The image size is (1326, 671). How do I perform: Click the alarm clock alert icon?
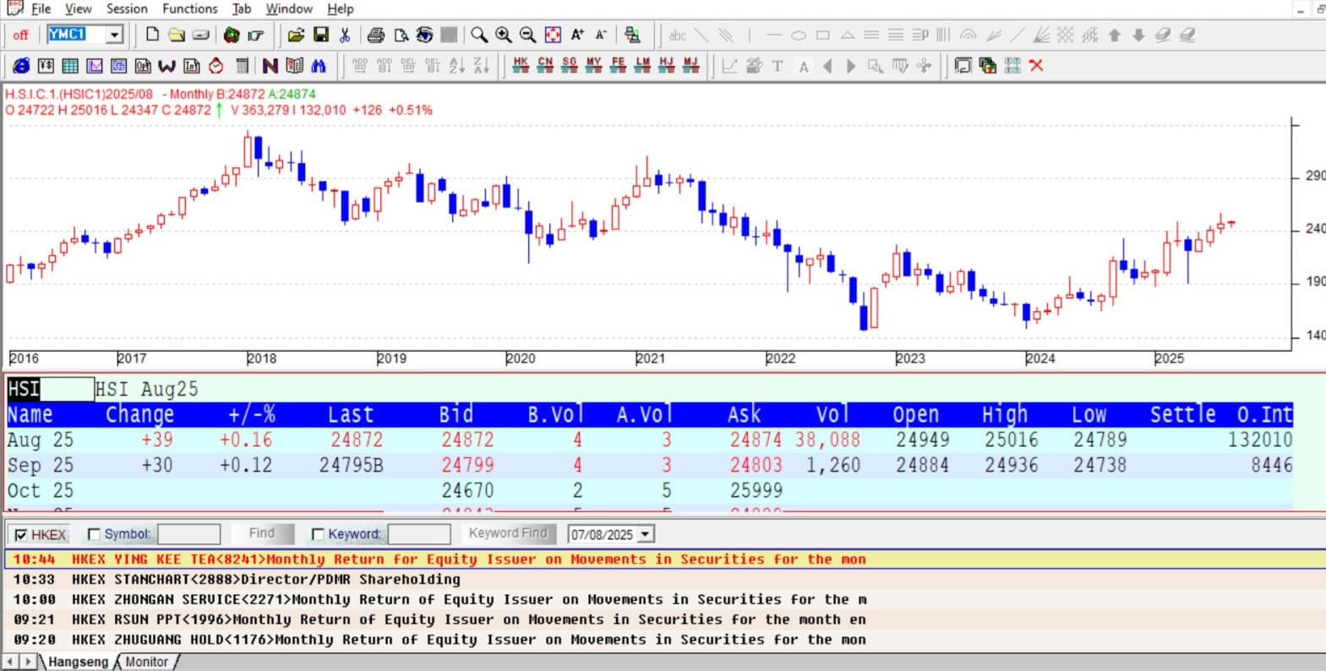click(x=216, y=65)
